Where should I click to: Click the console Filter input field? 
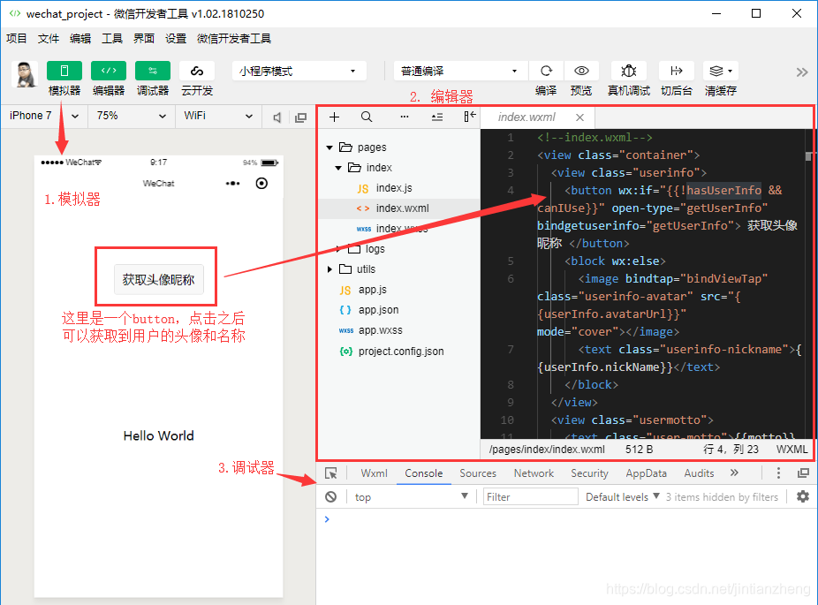click(x=531, y=496)
